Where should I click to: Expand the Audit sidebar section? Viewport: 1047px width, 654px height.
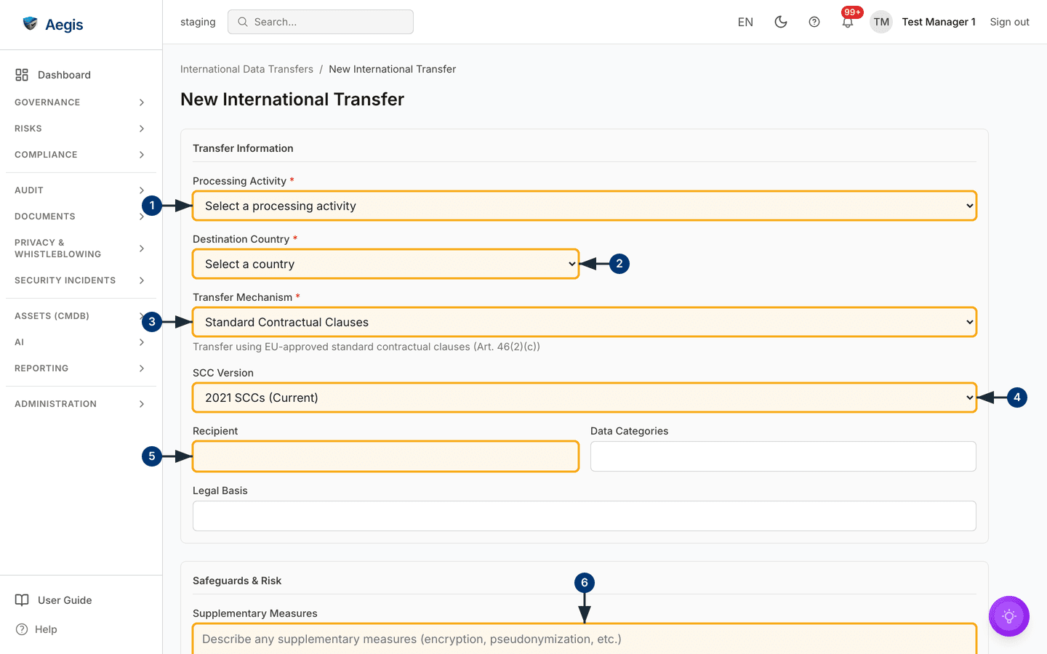80,190
